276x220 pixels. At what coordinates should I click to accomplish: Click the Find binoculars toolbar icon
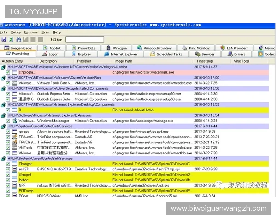pyautogui.click(x=18, y=39)
